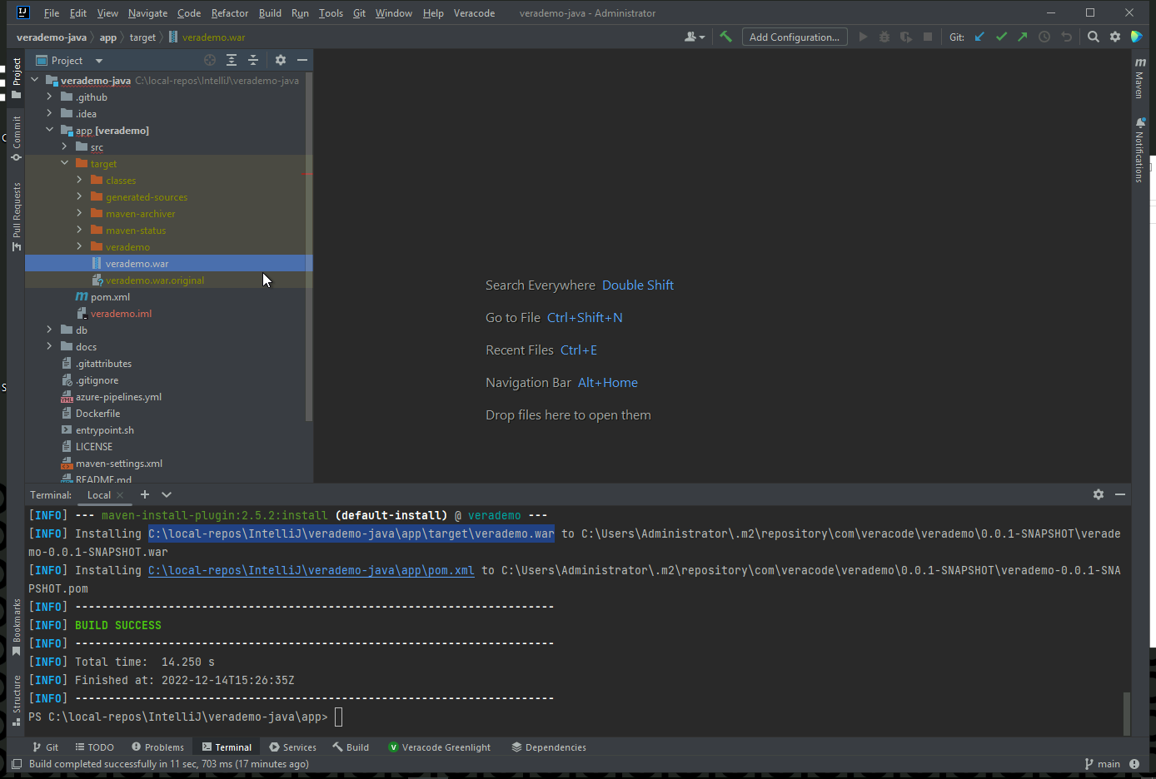The height and width of the screenshot is (779, 1156).
Task: Click the verademo.war path link in terminal
Action: click(x=351, y=533)
